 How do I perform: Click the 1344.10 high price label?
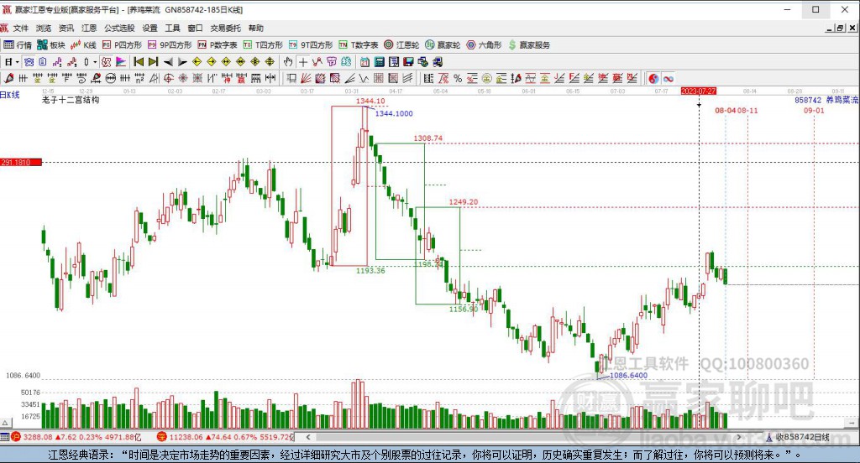point(370,101)
